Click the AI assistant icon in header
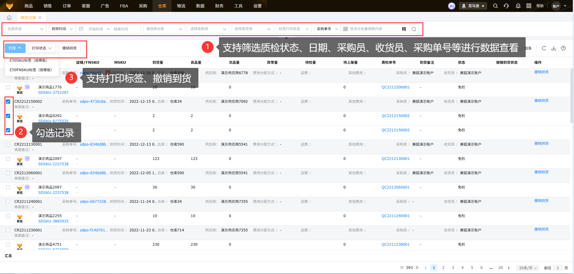 tap(451, 6)
